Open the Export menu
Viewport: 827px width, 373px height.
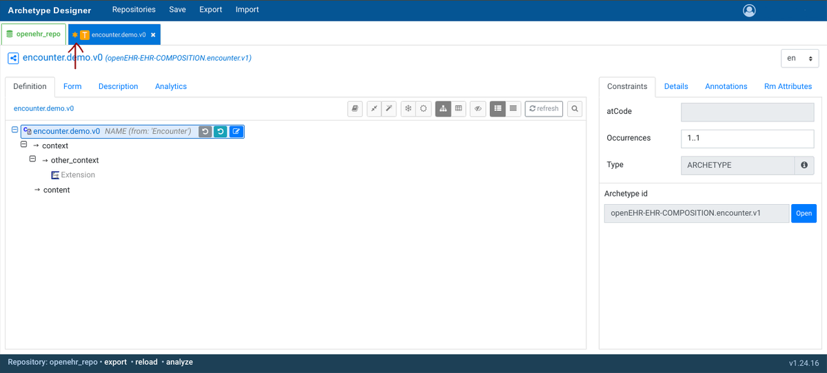click(211, 10)
